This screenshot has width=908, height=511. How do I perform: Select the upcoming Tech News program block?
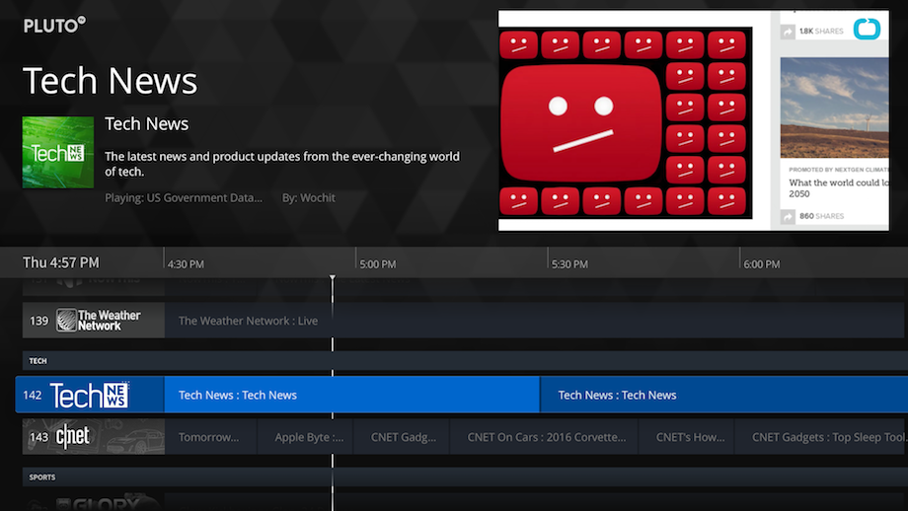(722, 396)
